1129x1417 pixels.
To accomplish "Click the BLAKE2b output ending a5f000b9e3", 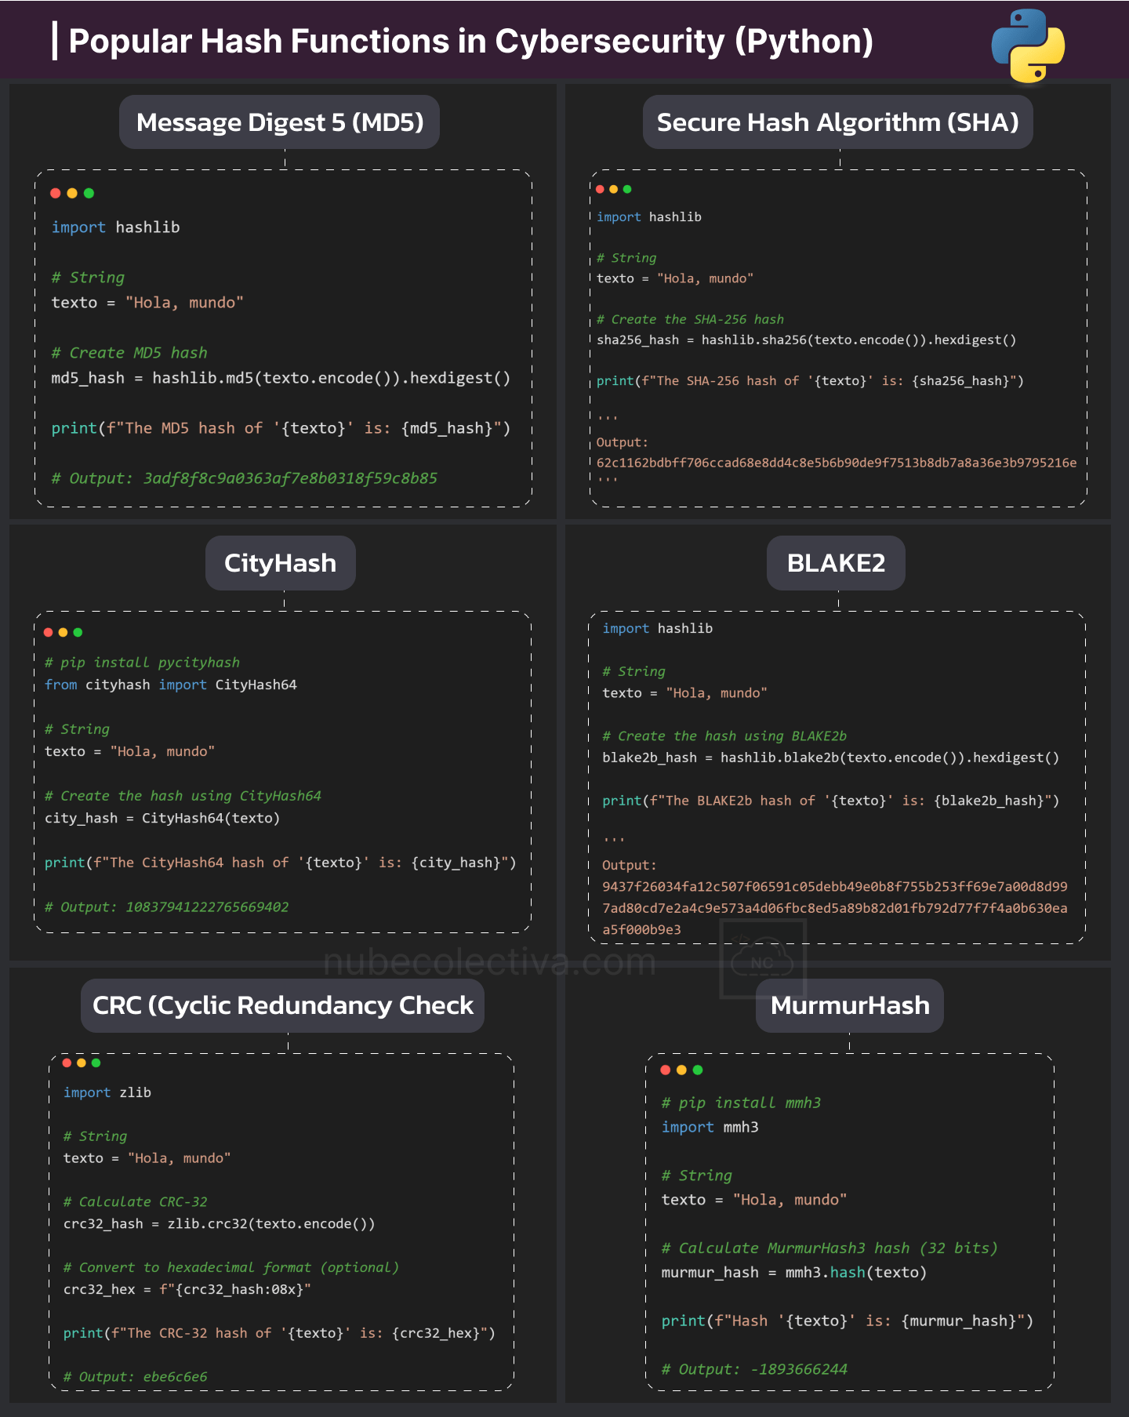I will click(x=642, y=930).
